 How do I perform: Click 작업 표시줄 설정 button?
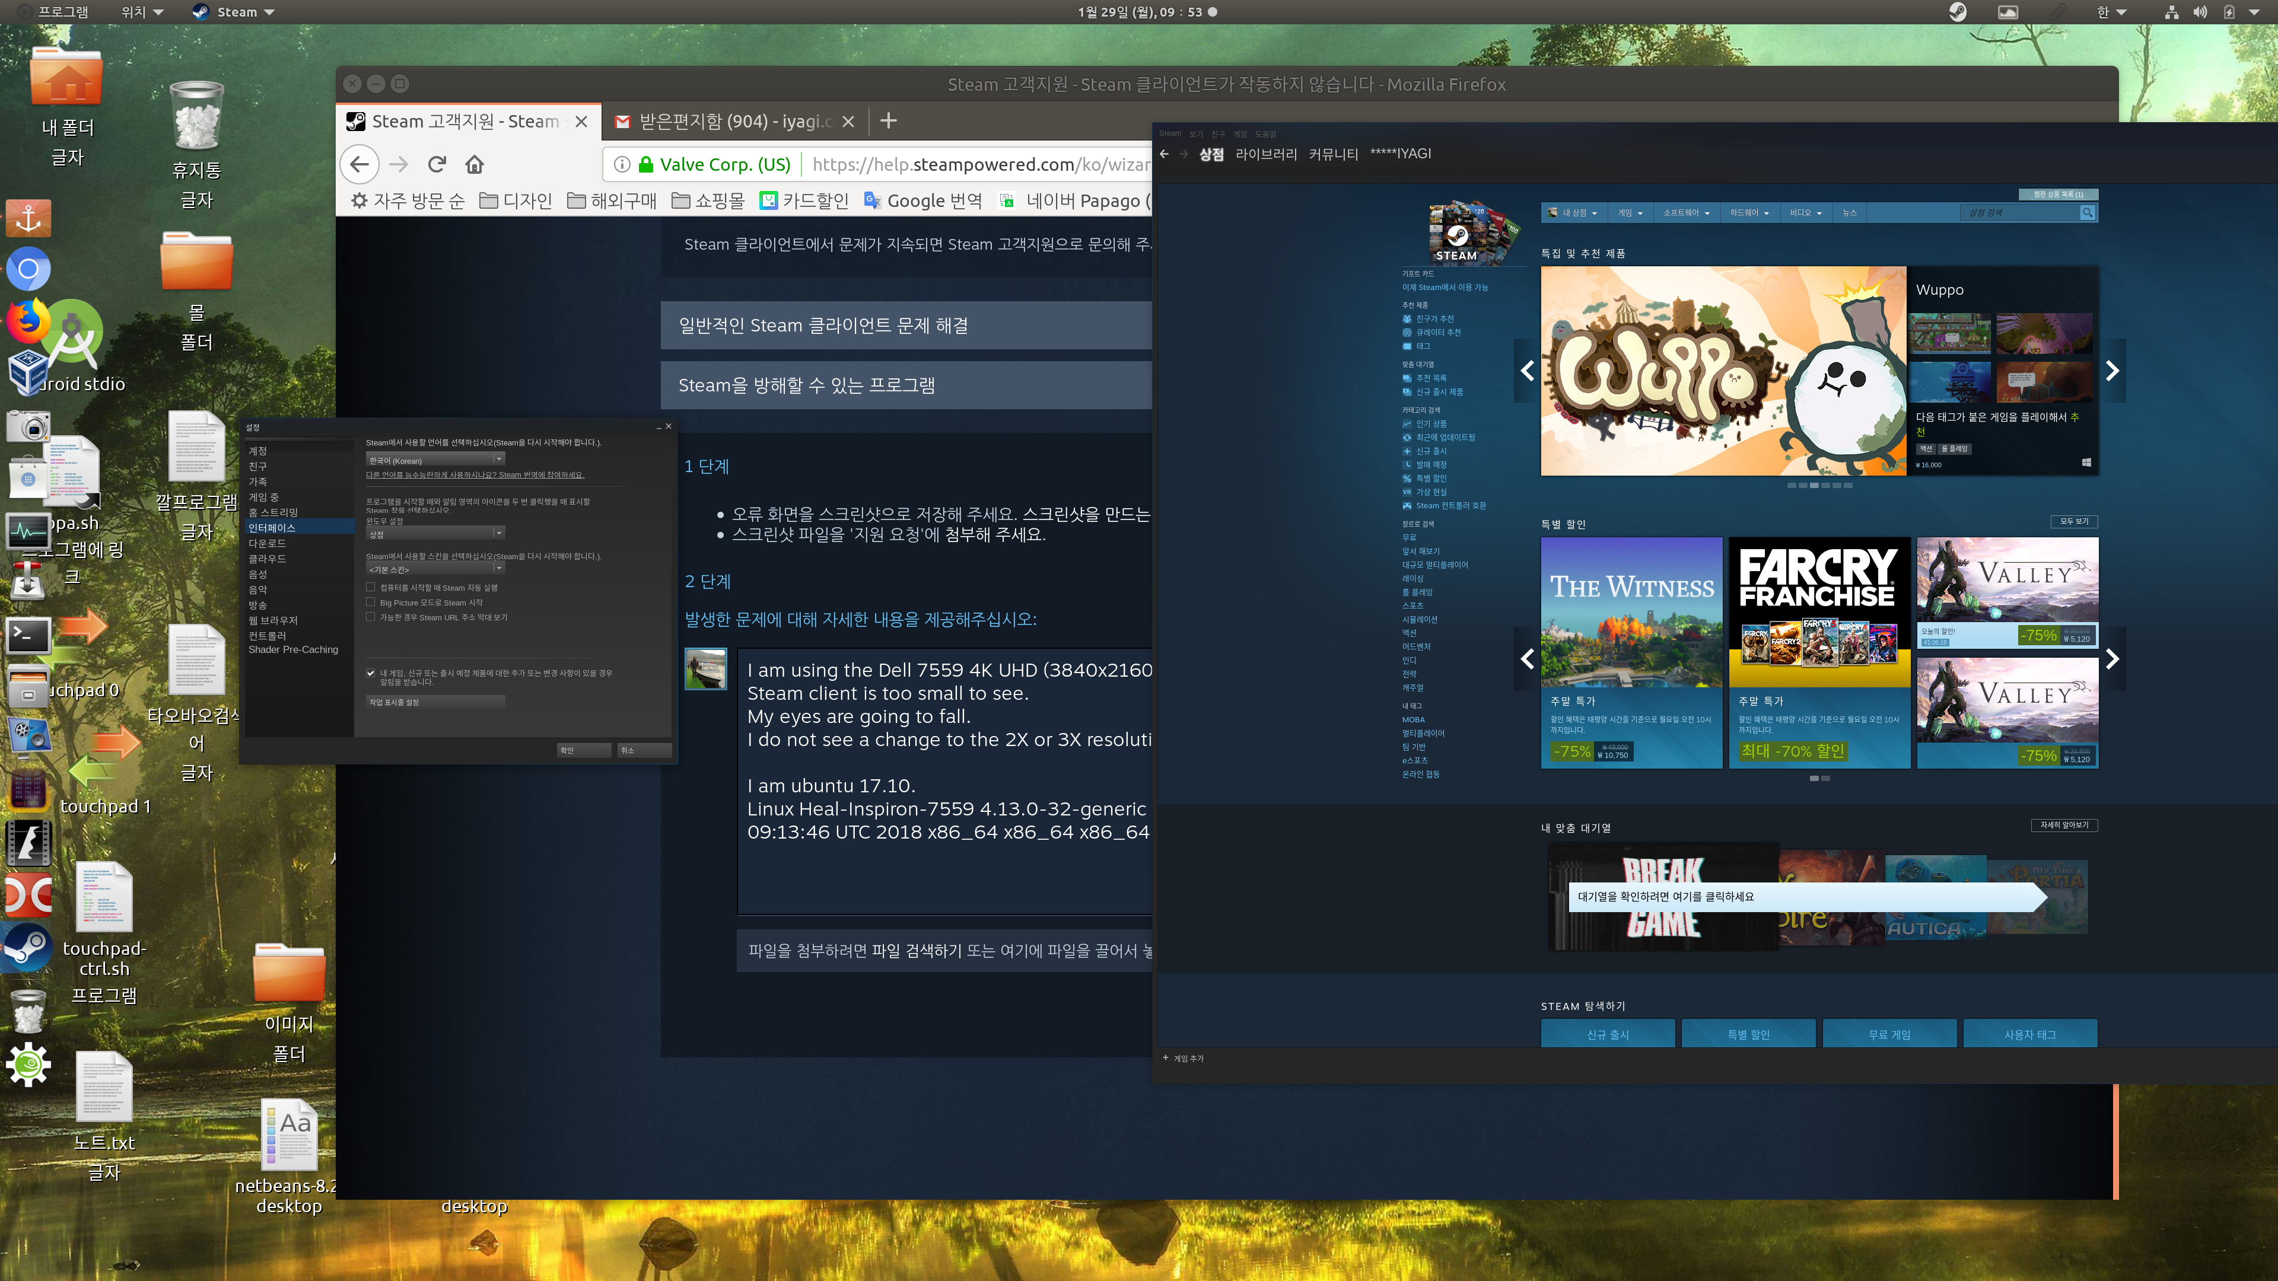coord(435,702)
